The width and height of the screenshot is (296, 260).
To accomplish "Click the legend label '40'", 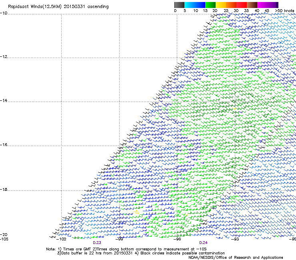I will coord(257,11).
